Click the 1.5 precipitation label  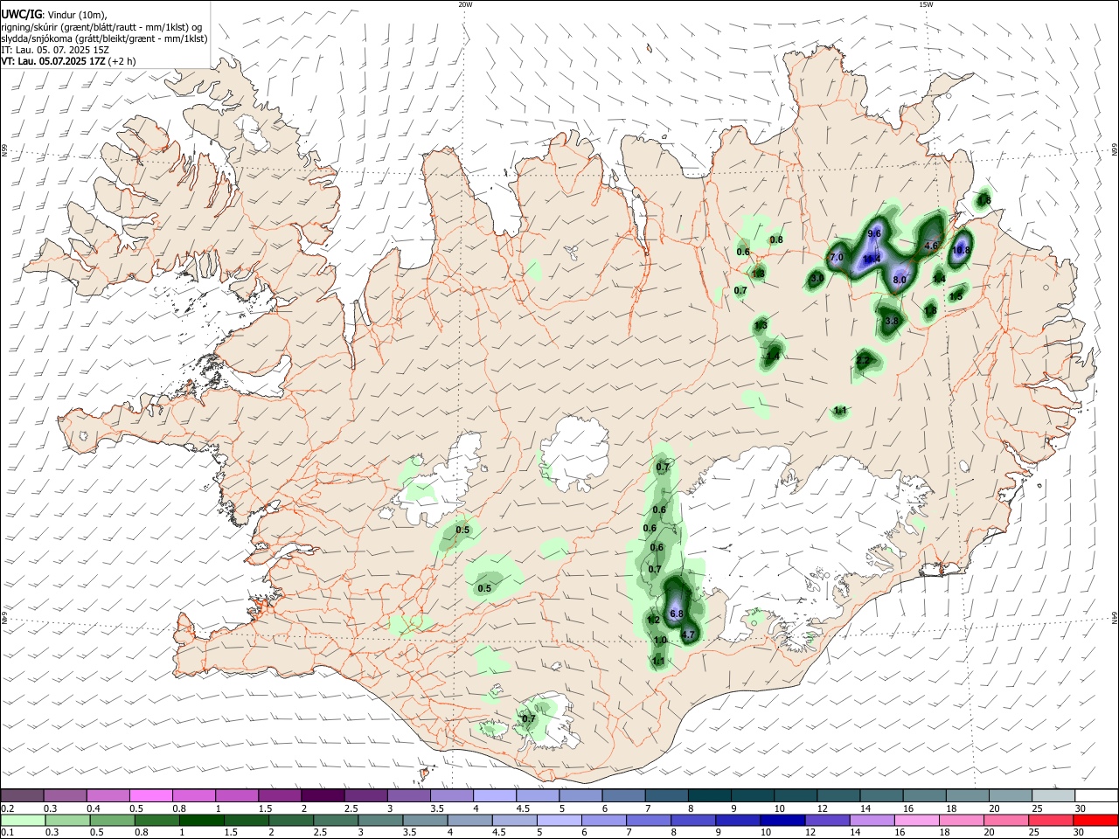[x=956, y=297]
